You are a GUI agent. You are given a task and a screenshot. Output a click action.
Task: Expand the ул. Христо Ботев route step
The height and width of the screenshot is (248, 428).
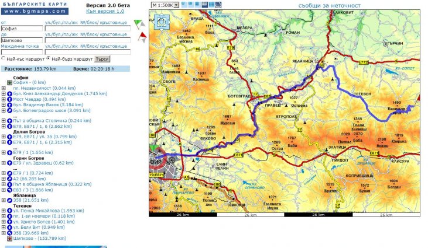pyautogui.click(x=4, y=222)
